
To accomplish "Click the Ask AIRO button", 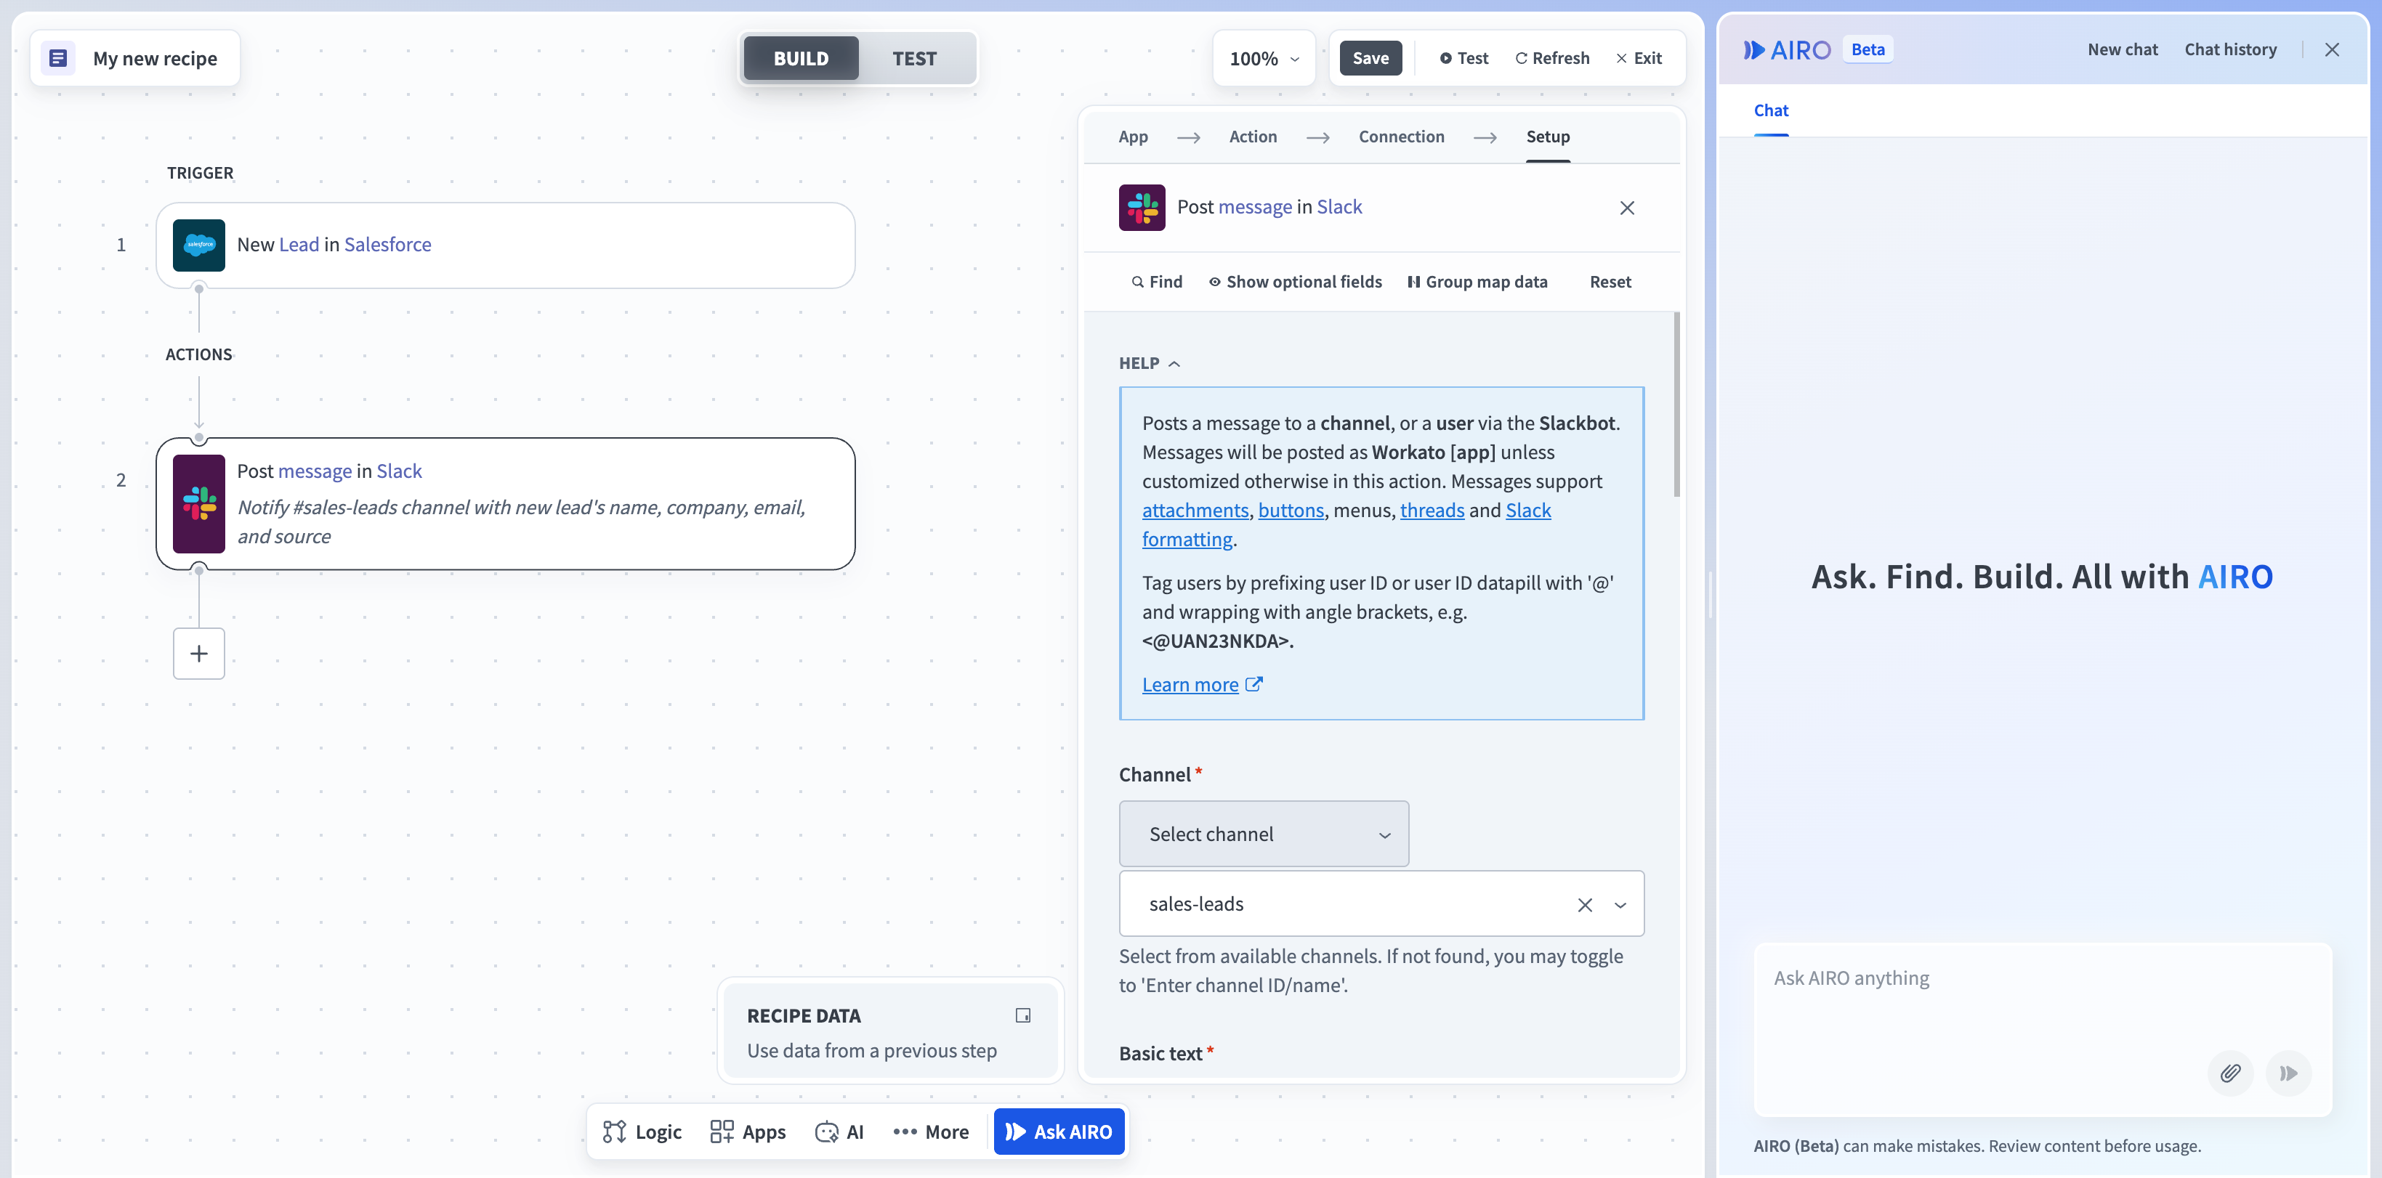I will pyautogui.click(x=1059, y=1132).
